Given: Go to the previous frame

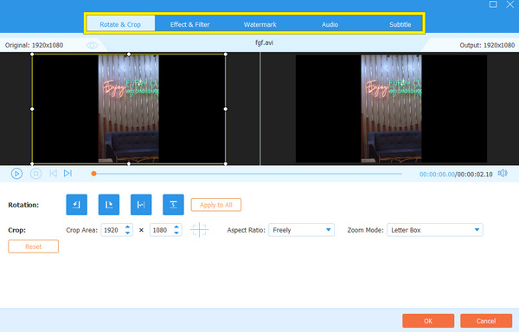Looking at the screenshot, I should click(53, 173).
